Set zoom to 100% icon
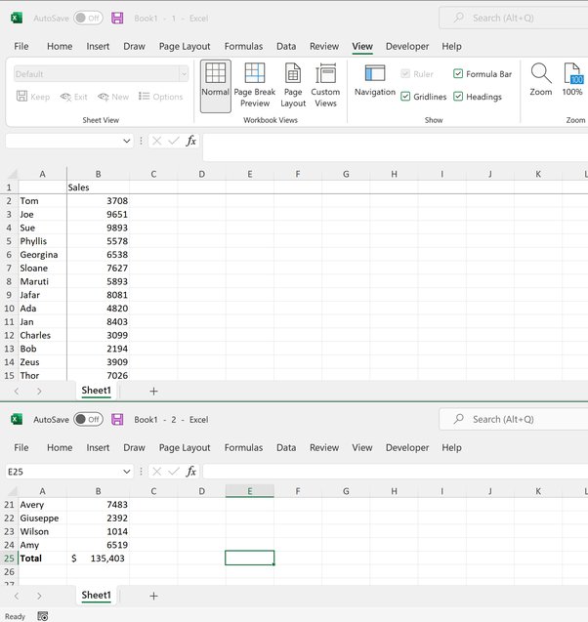588x622 pixels. (x=572, y=80)
